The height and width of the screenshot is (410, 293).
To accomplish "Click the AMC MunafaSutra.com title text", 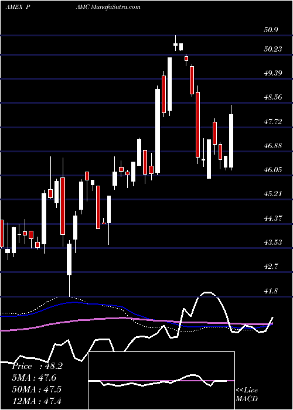I will pos(108,7).
